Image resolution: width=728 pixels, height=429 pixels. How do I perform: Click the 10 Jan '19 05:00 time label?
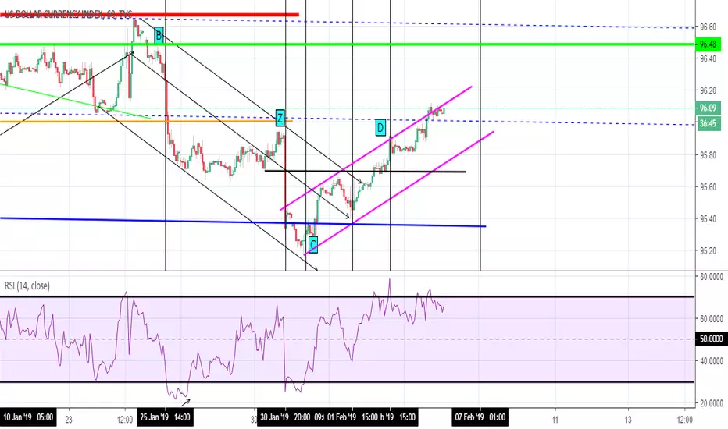click(x=28, y=417)
